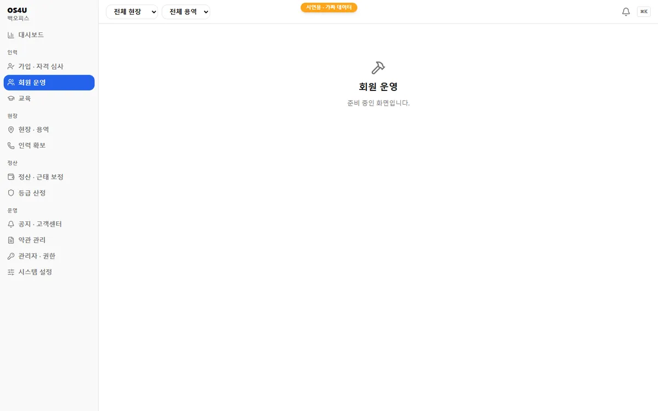Click the 정산 · 근태 보정 wallet icon
The width and height of the screenshot is (658, 411).
click(x=11, y=177)
